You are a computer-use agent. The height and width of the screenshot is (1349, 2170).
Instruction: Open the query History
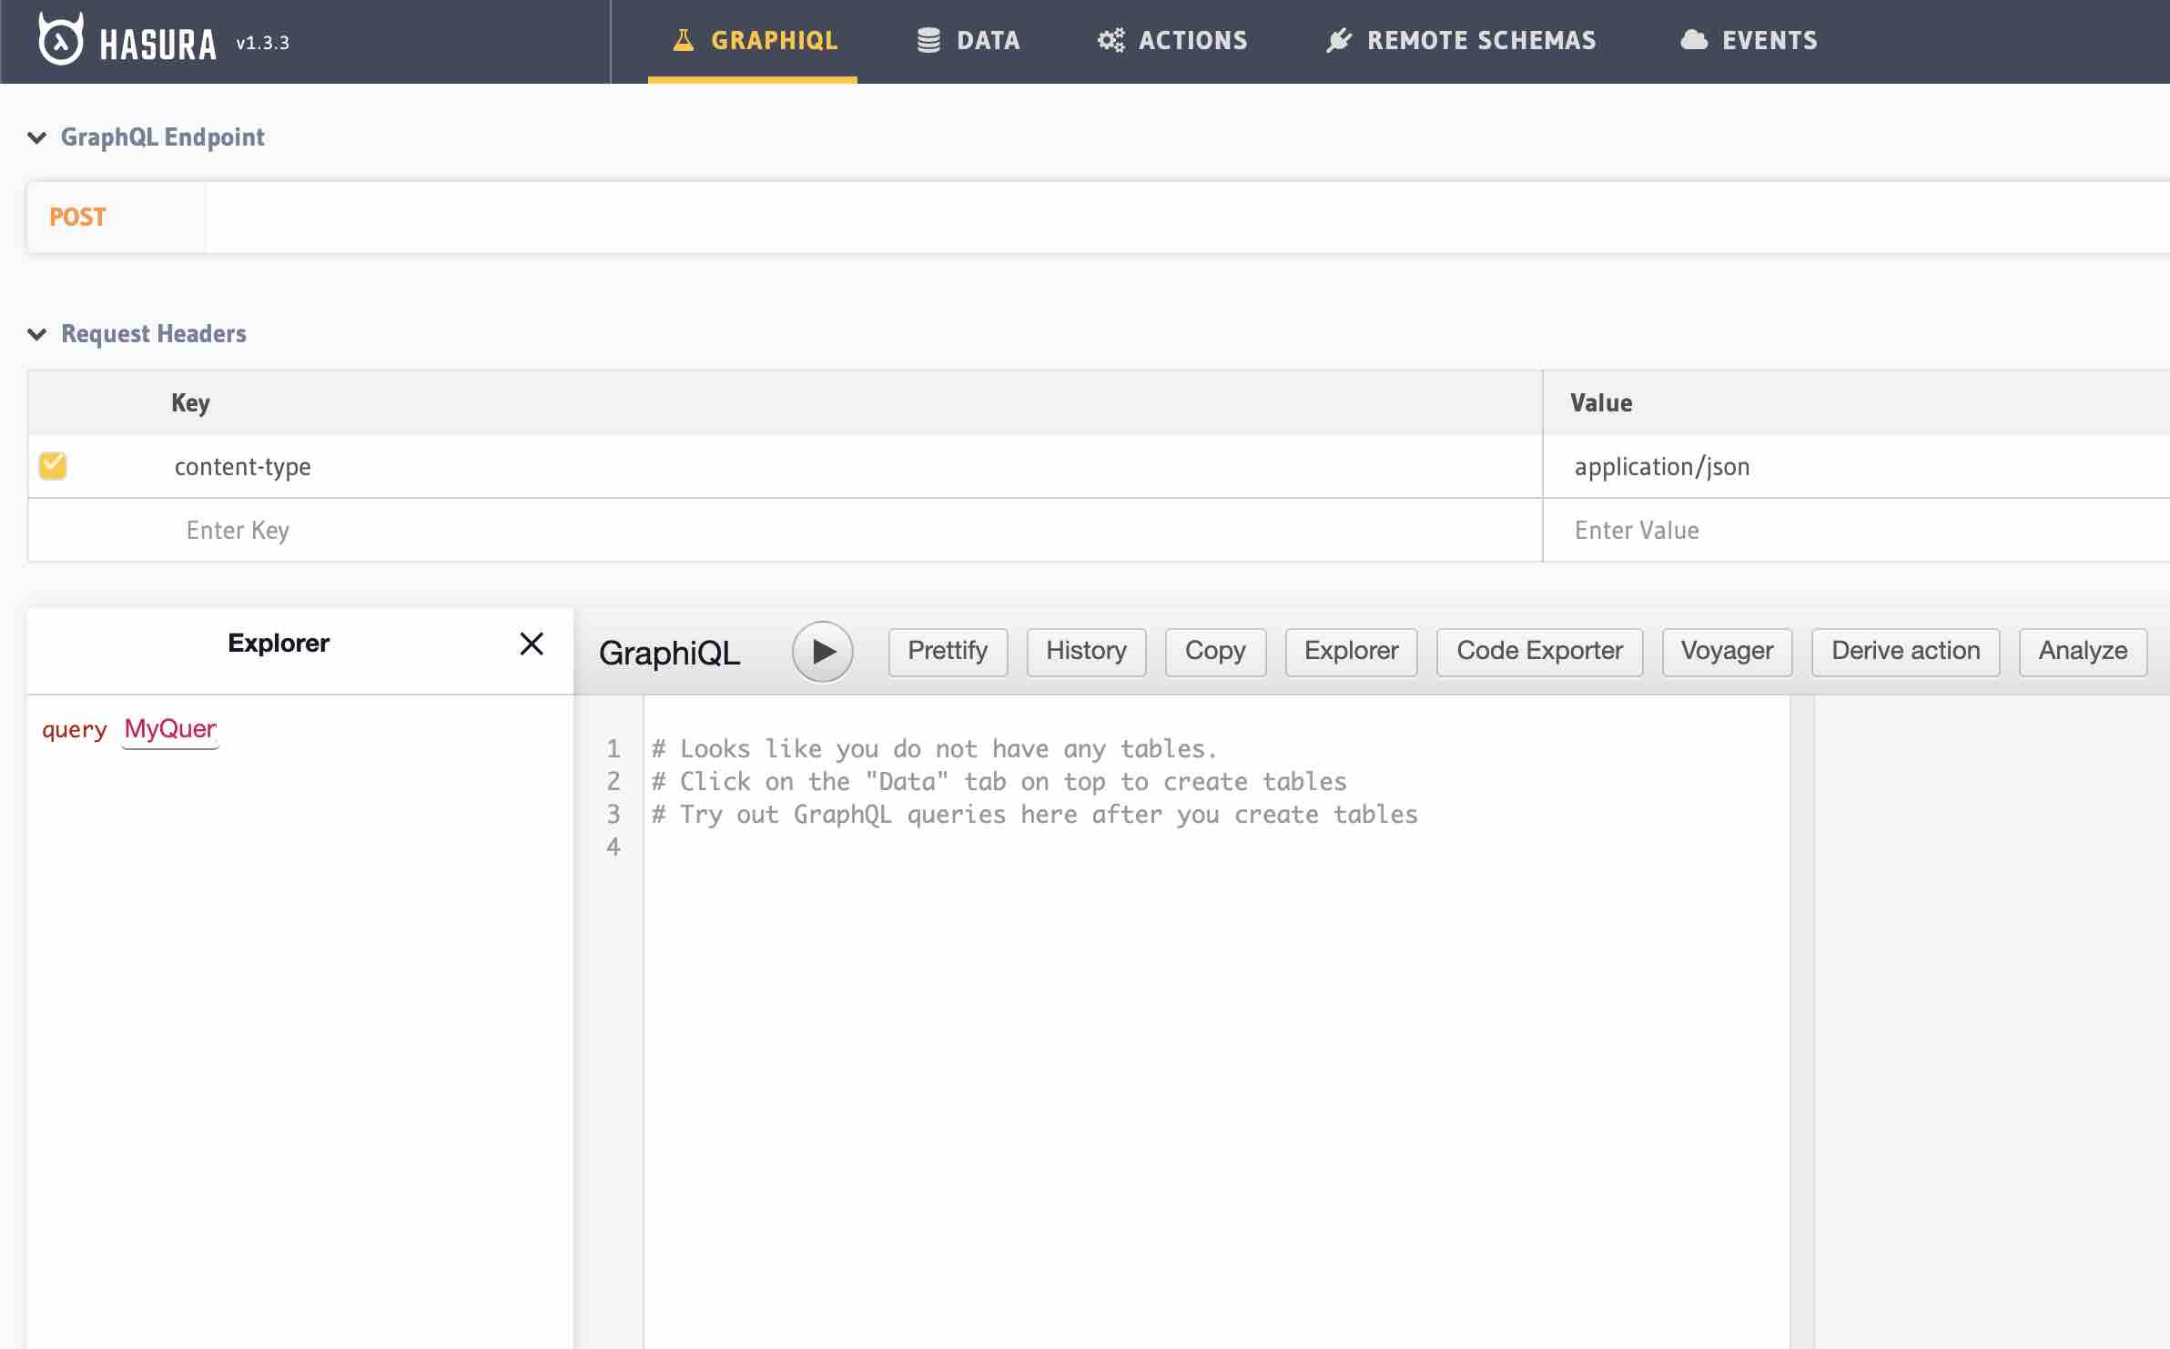(1086, 652)
